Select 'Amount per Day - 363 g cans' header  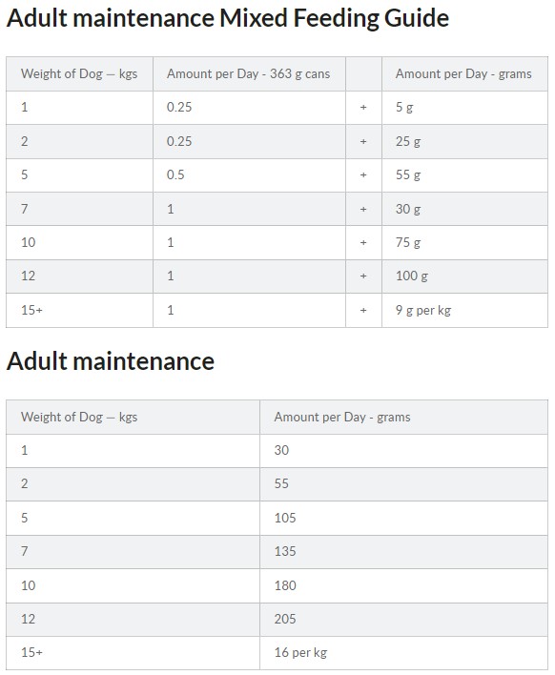[249, 74]
